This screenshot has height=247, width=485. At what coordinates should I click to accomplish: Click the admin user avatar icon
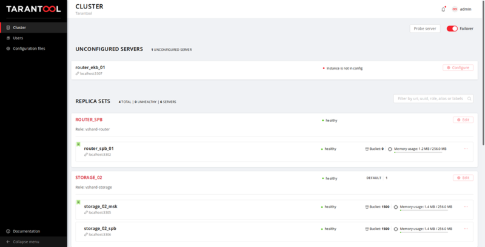point(456,9)
